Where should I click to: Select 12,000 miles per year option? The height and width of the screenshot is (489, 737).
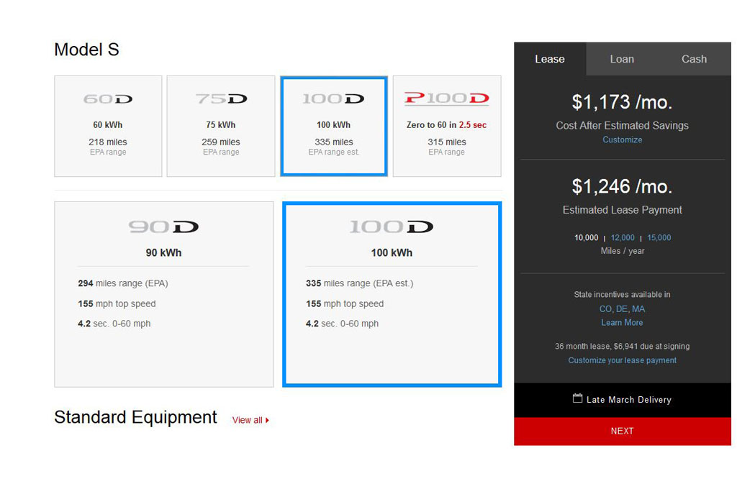point(623,238)
